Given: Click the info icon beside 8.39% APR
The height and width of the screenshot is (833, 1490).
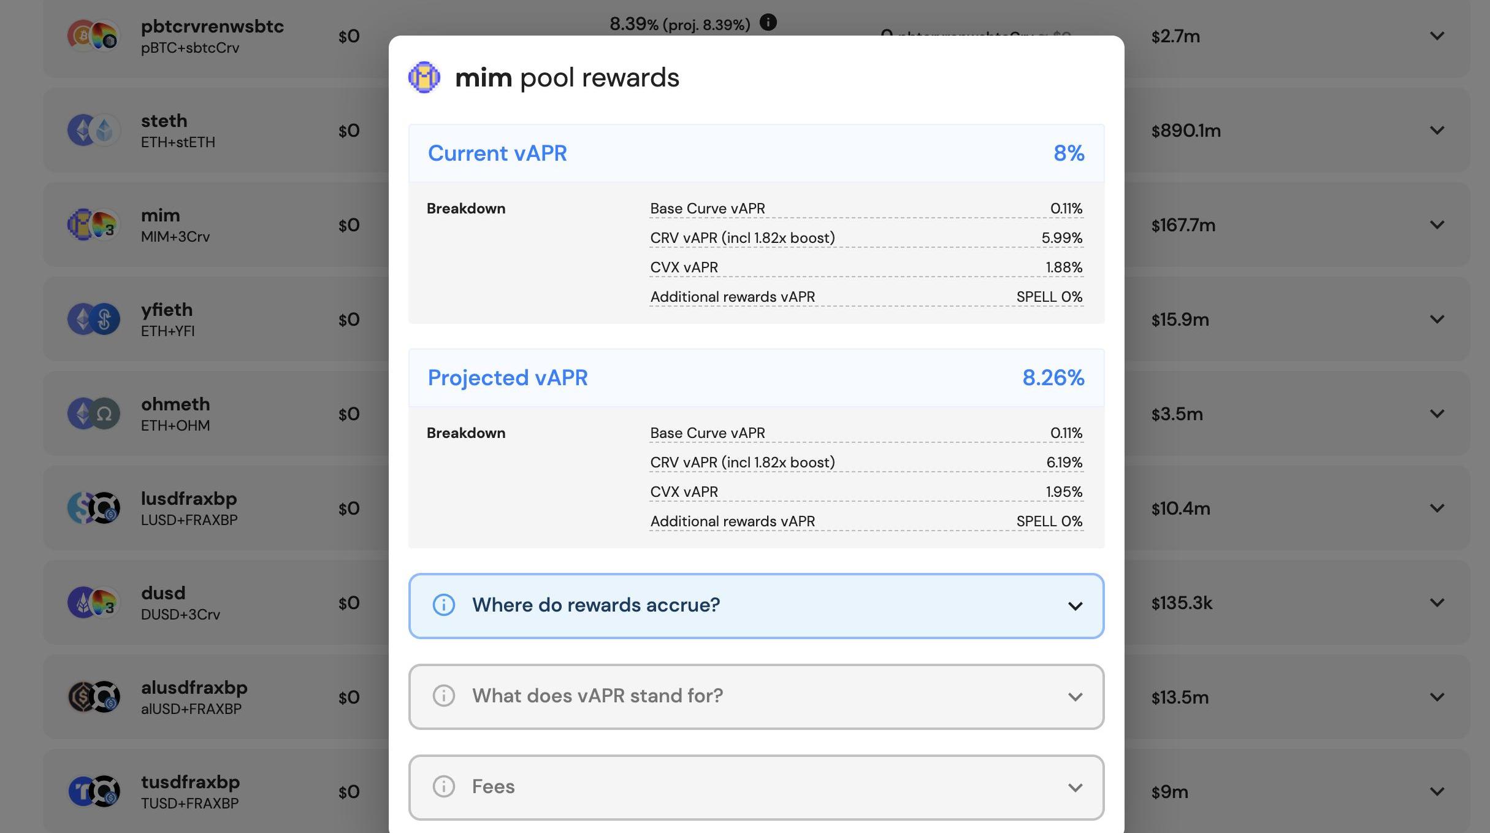Looking at the screenshot, I should pyautogui.click(x=768, y=23).
